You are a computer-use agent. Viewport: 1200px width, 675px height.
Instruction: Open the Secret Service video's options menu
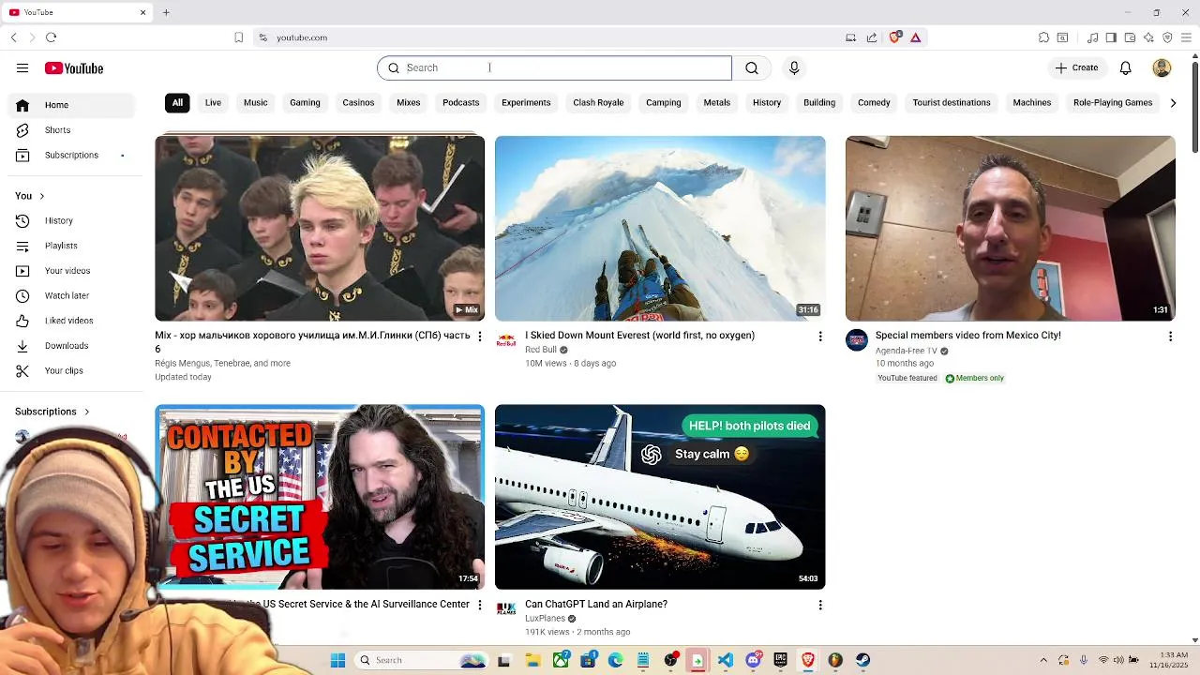[x=480, y=606]
